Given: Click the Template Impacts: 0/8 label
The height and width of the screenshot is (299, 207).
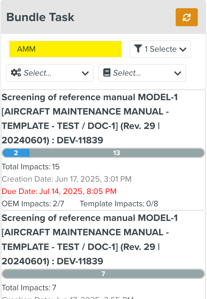Looking at the screenshot, I should tap(119, 204).
